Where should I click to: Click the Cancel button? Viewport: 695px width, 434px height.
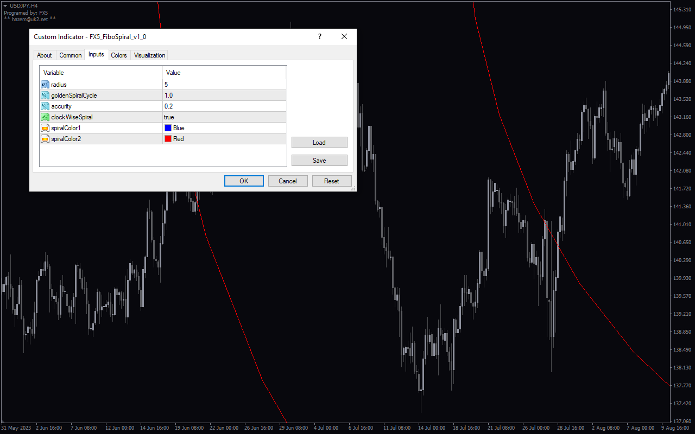pos(288,181)
